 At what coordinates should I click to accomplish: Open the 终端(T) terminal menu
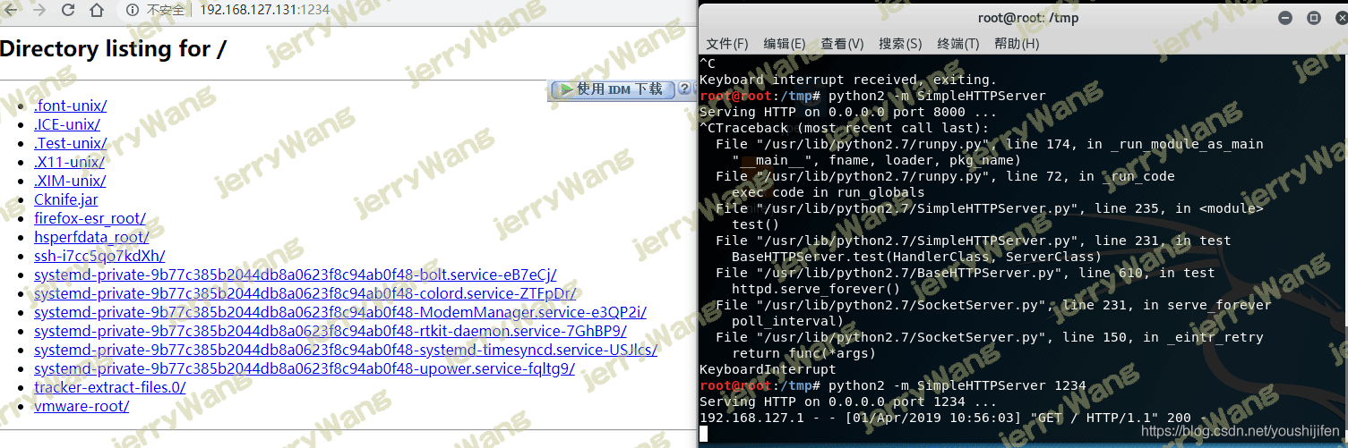[x=958, y=44]
